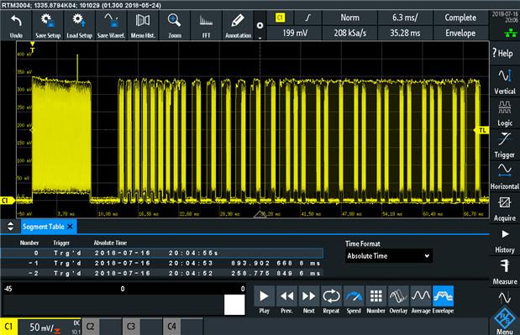Open the Measure menu
Viewport: 520px width, 335px height.
(504, 272)
